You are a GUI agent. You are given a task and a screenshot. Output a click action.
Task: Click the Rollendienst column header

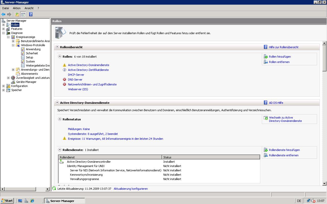click(x=110, y=157)
